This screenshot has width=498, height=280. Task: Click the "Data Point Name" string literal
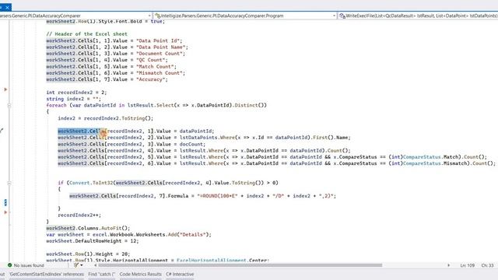click(161, 47)
